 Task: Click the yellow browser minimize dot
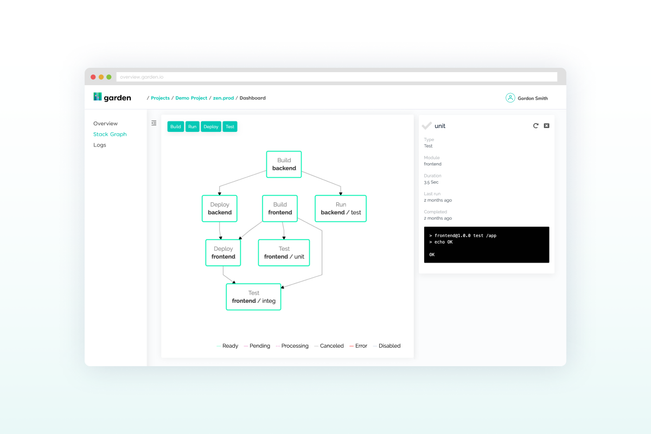101,77
